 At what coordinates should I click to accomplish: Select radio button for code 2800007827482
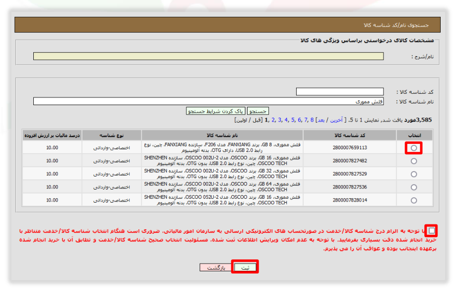(413, 161)
